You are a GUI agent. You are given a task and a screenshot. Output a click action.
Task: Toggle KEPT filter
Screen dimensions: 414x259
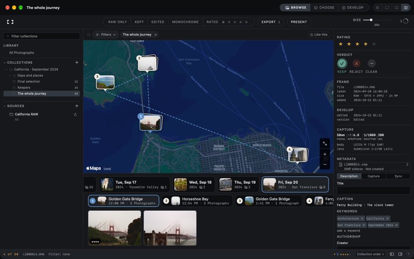[139, 22]
